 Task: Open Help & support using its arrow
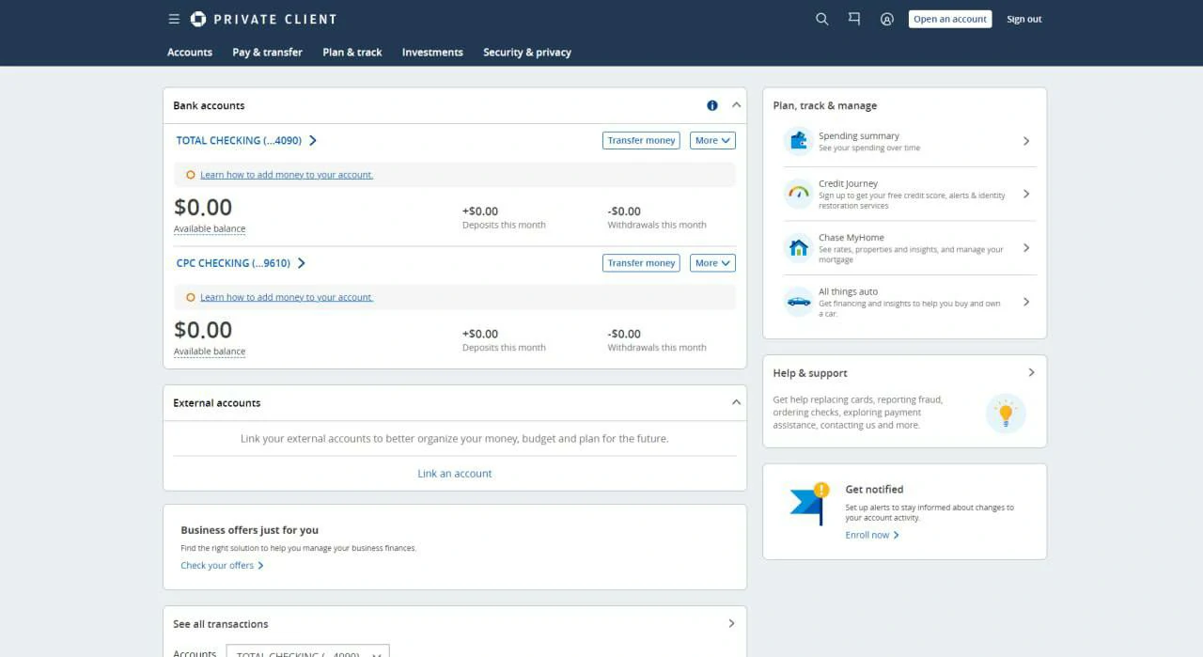[x=1031, y=372]
